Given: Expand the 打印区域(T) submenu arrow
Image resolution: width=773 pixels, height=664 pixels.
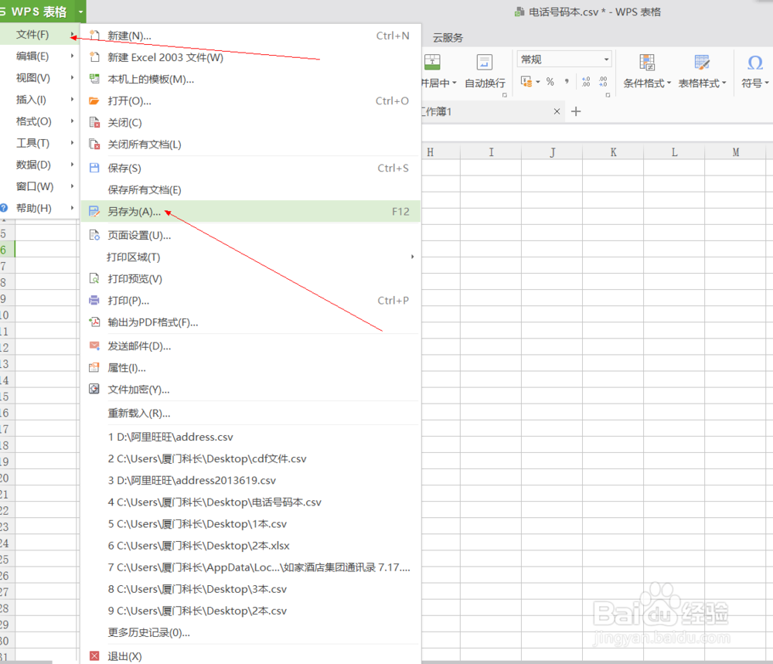Looking at the screenshot, I should point(412,257).
